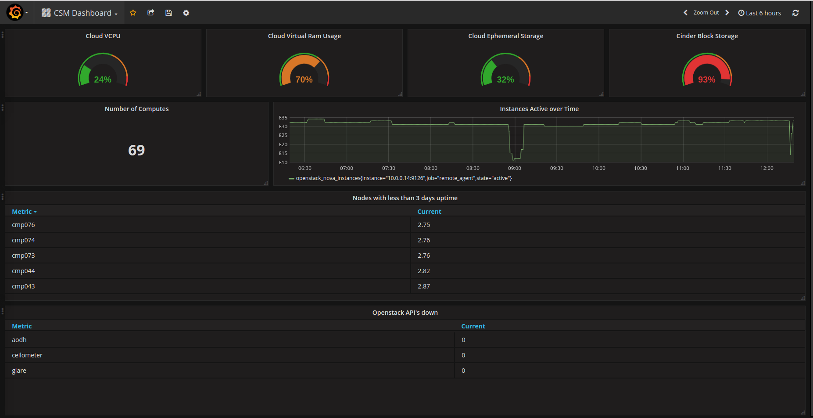Select the cmp073 row metric
813x418 pixels.
pyautogui.click(x=23, y=256)
